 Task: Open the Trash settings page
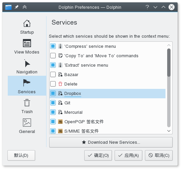pyautogui.click(x=27, y=106)
